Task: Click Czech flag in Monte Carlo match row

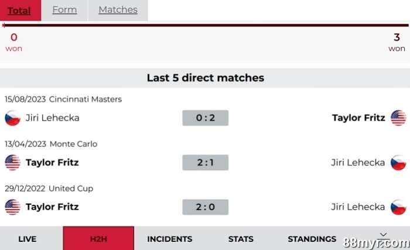Action: (x=398, y=162)
